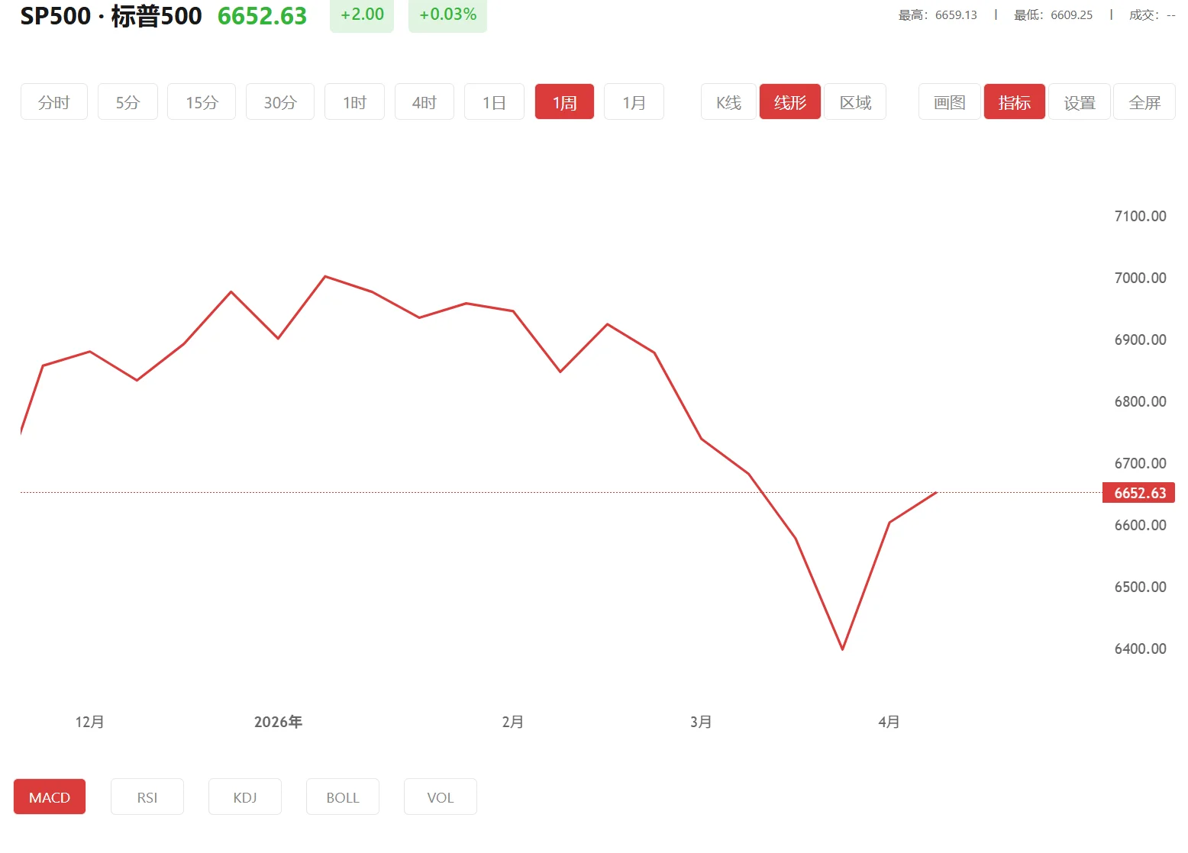Change to 1月 monthly chart
1188x853 pixels.
(634, 102)
